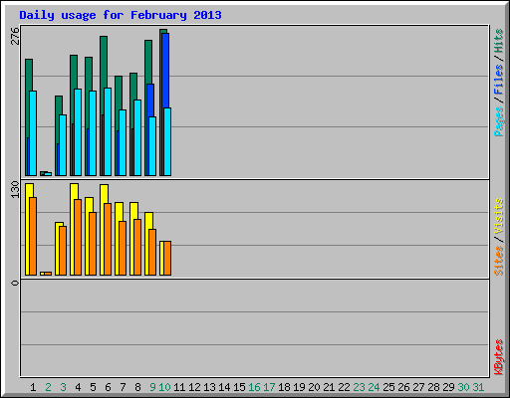Select day 31 on the x-axis
The image size is (510, 398).
click(478, 387)
